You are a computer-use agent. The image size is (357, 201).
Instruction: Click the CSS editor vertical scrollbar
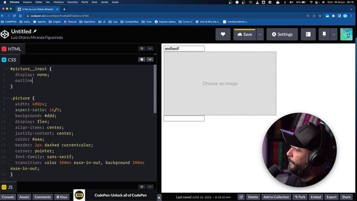click(155, 89)
